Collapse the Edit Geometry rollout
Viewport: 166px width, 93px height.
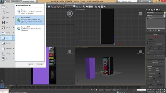click(155, 63)
